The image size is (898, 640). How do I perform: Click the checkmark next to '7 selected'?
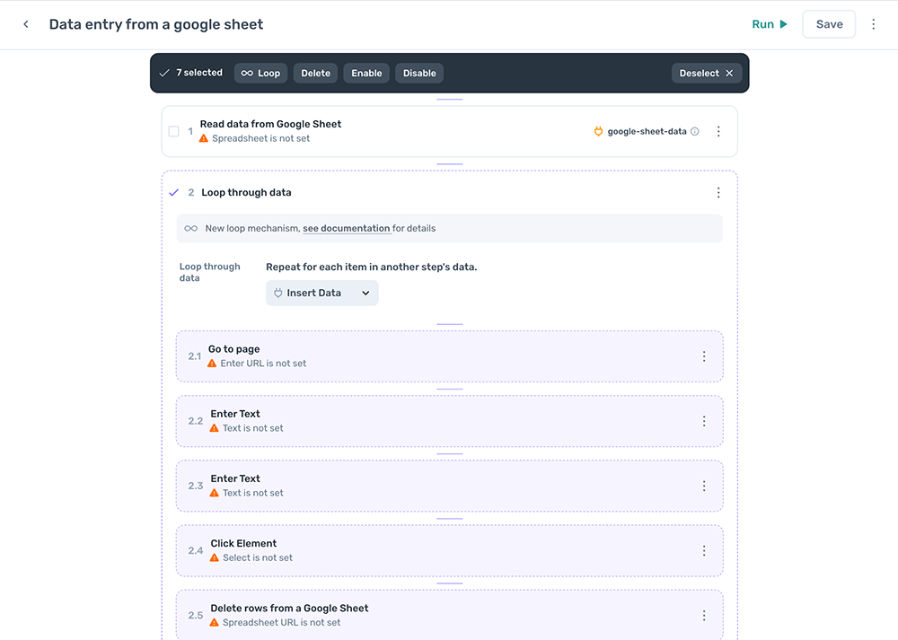pos(164,73)
